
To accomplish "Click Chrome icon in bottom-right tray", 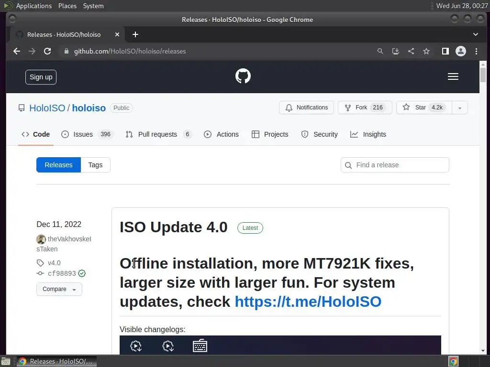I will (x=453, y=361).
